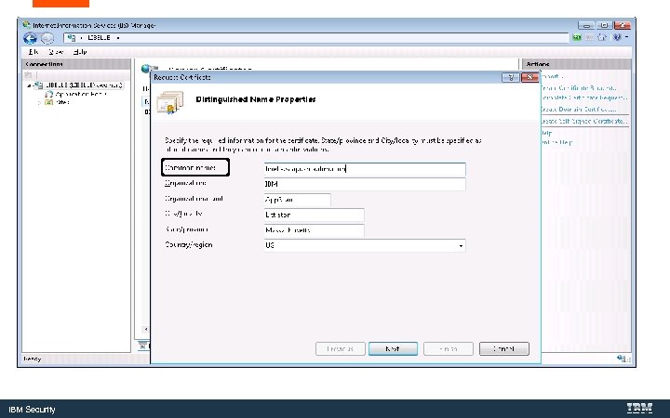Click the grayed stop icon near Home
The width and height of the screenshot is (670, 418).
coord(589,37)
